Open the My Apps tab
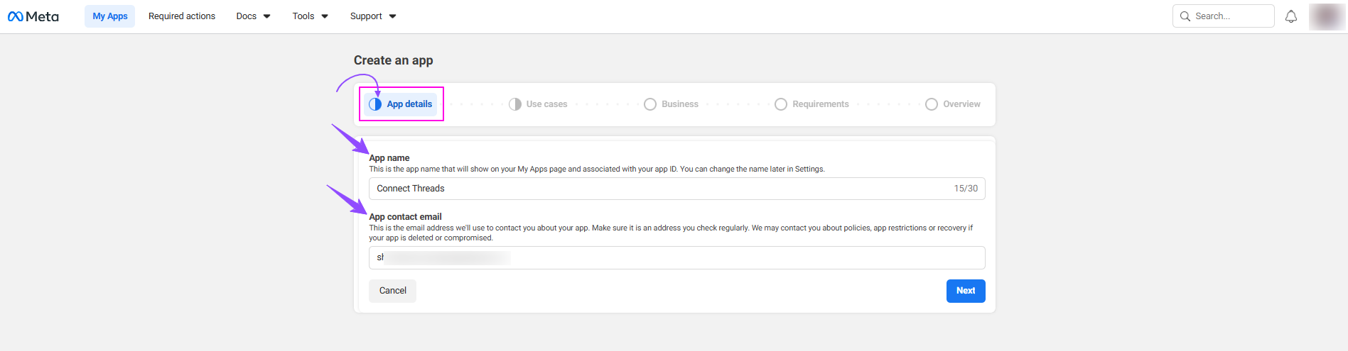 click(110, 16)
